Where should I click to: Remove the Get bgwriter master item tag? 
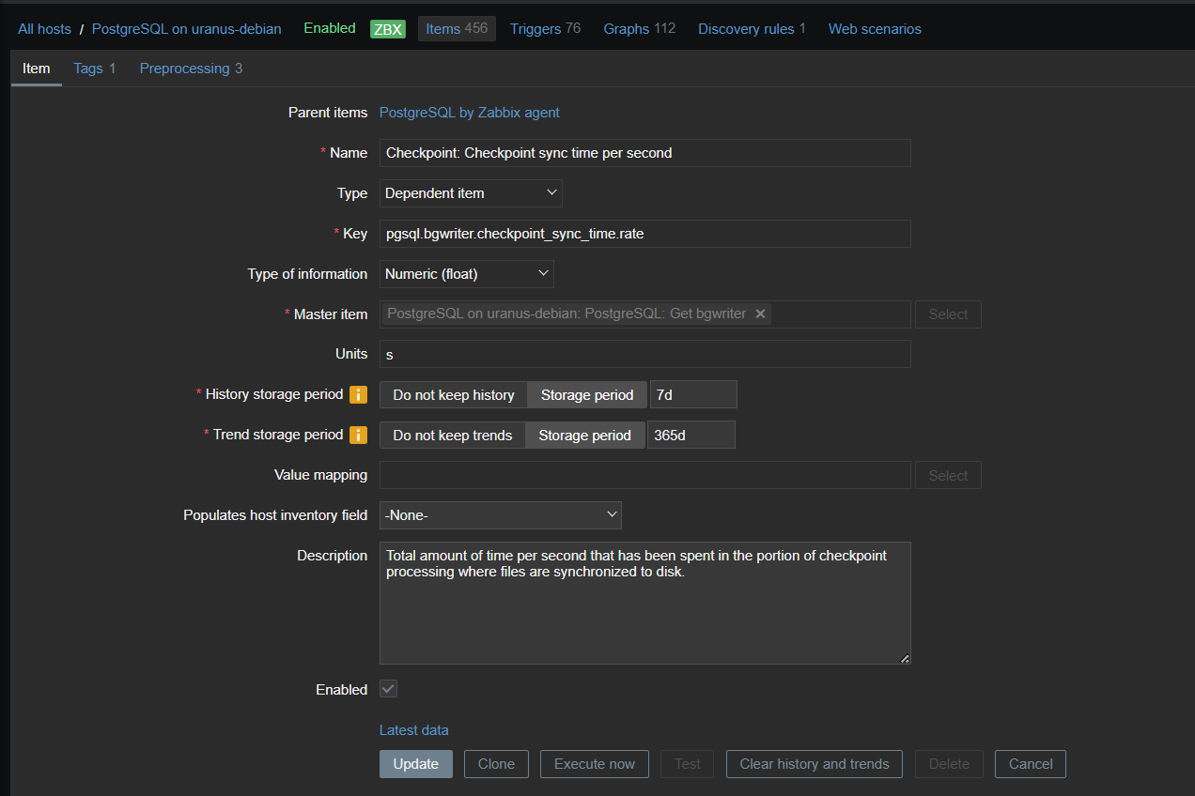click(x=760, y=314)
